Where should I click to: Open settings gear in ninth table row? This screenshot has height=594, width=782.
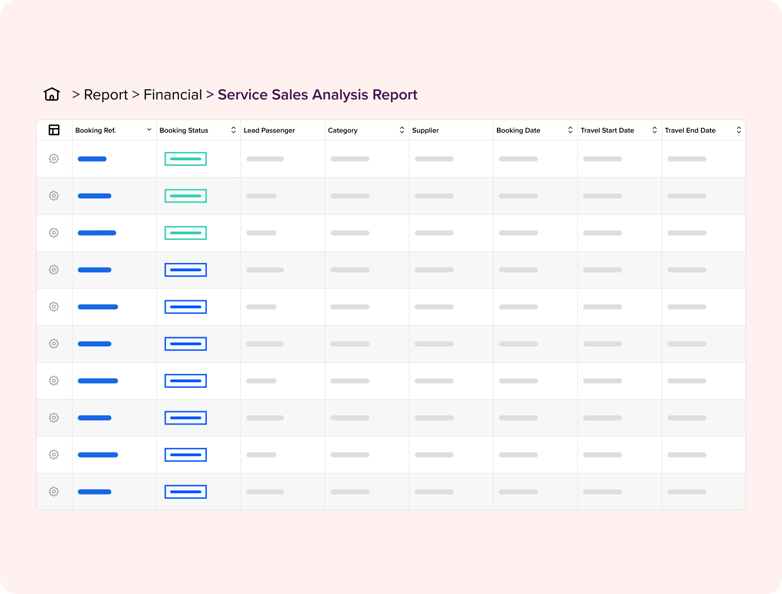(x=54, y=454)
